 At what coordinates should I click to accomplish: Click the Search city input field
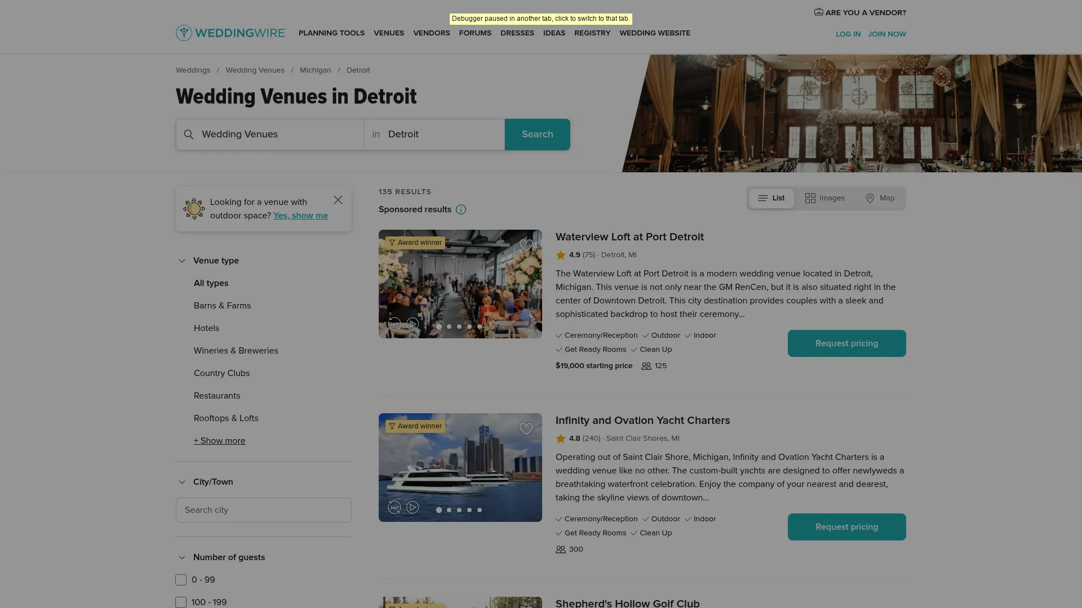click(x=263, y=510)
